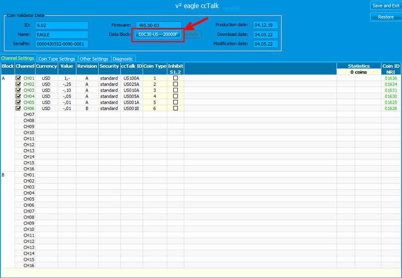Switch to the Coin Type Settings tab
Image resolution: width=402 pixels, height=278 pixels.
click(x=57, y=59)
